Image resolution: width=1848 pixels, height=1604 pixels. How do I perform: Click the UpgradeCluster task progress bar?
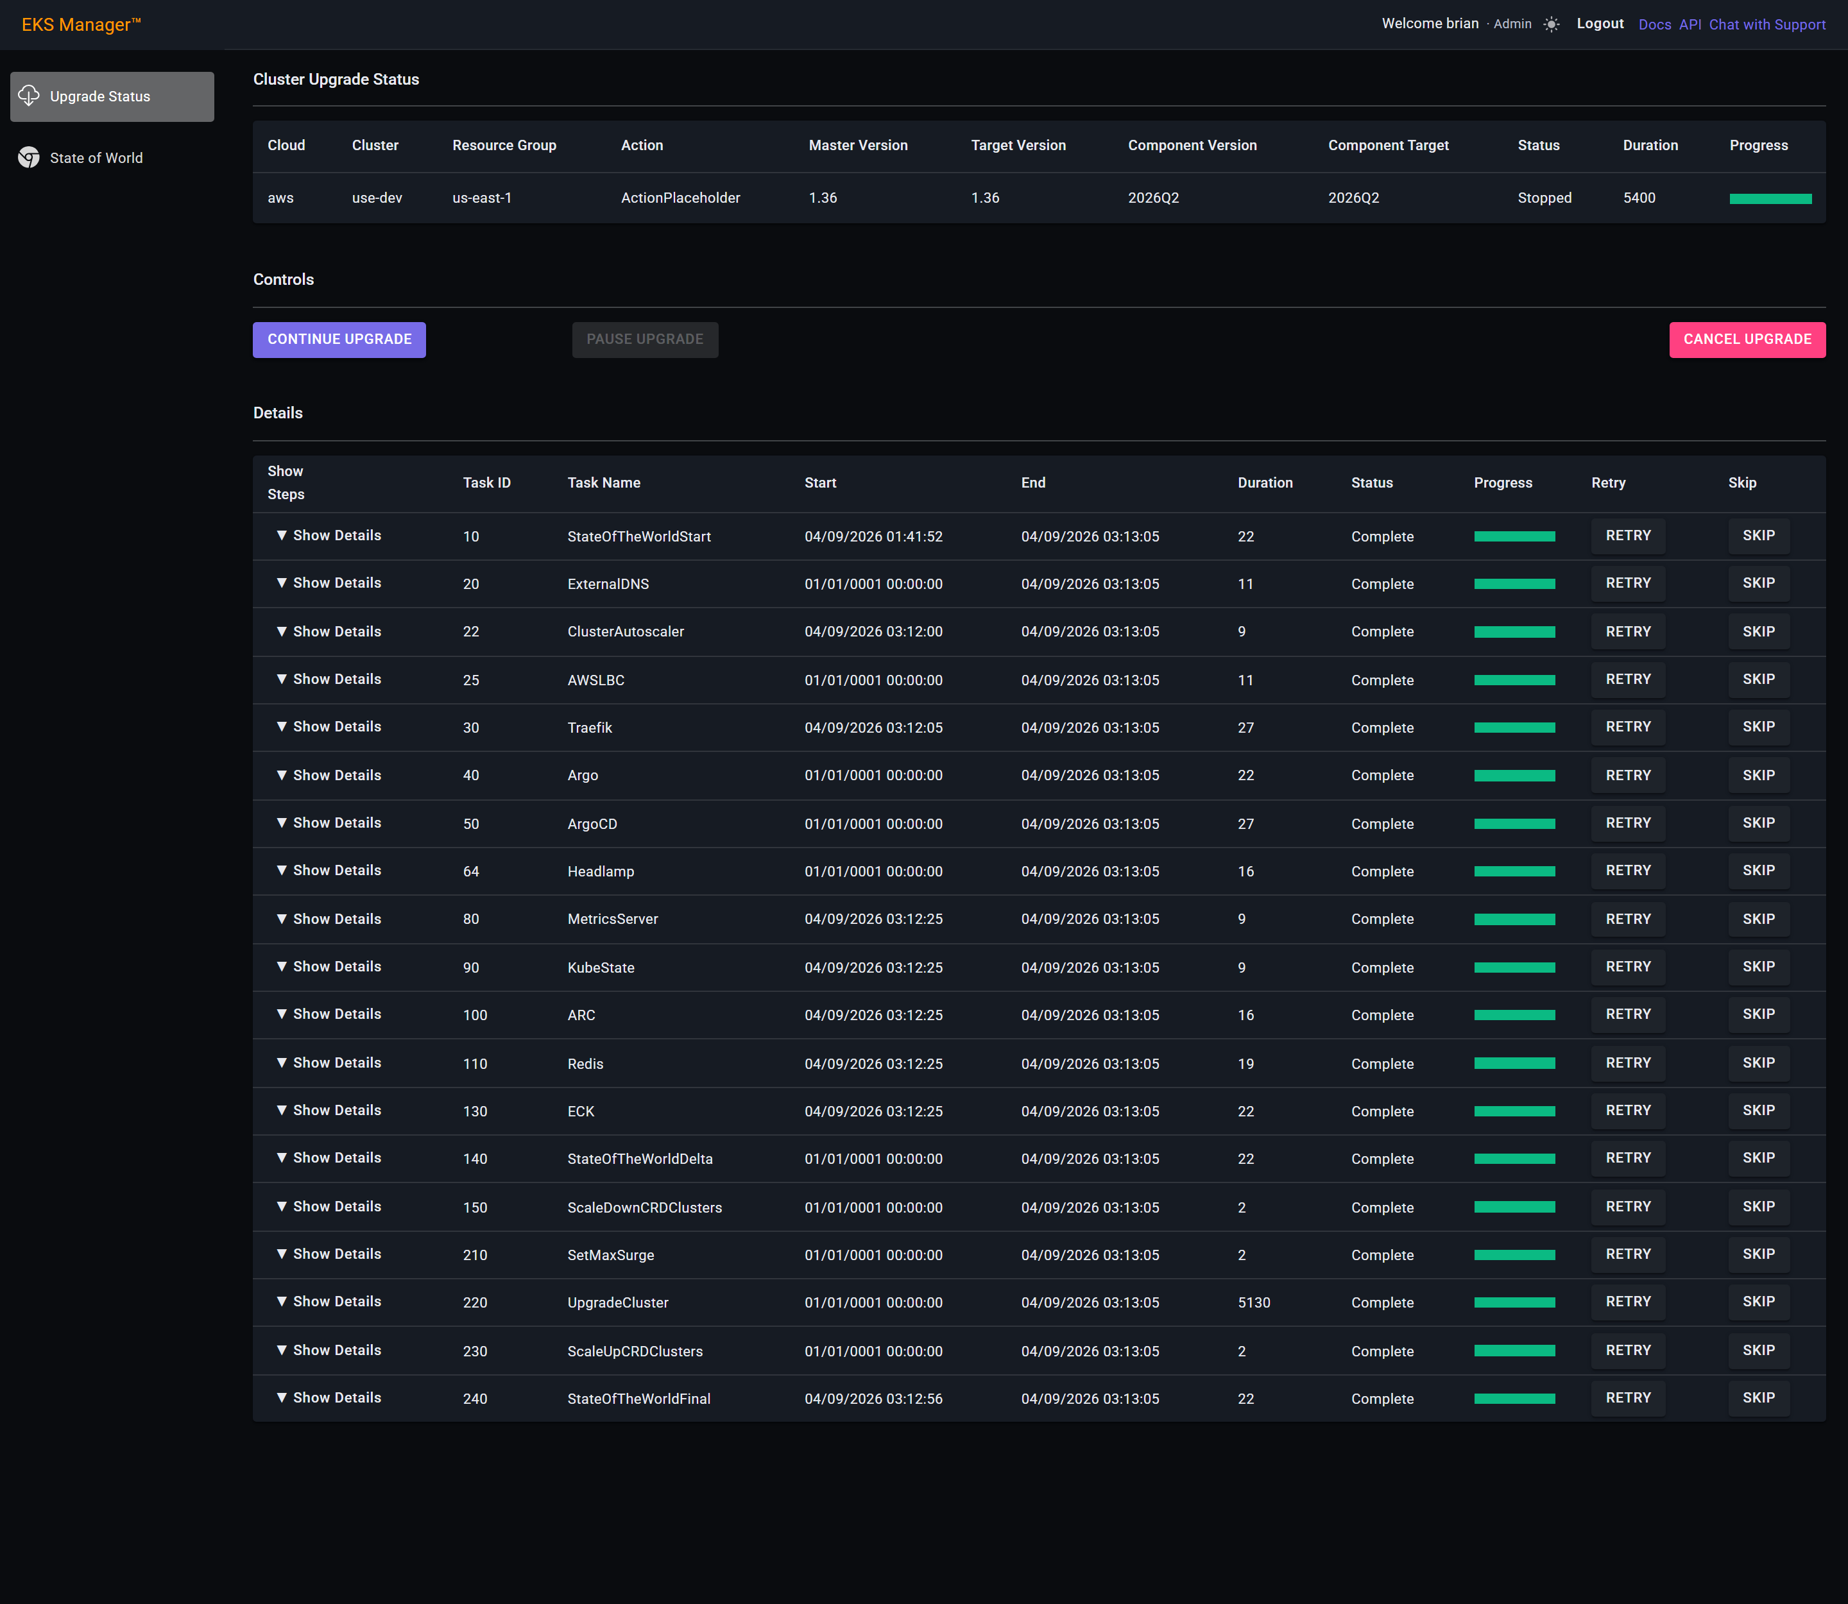tap(1514, 1302)
